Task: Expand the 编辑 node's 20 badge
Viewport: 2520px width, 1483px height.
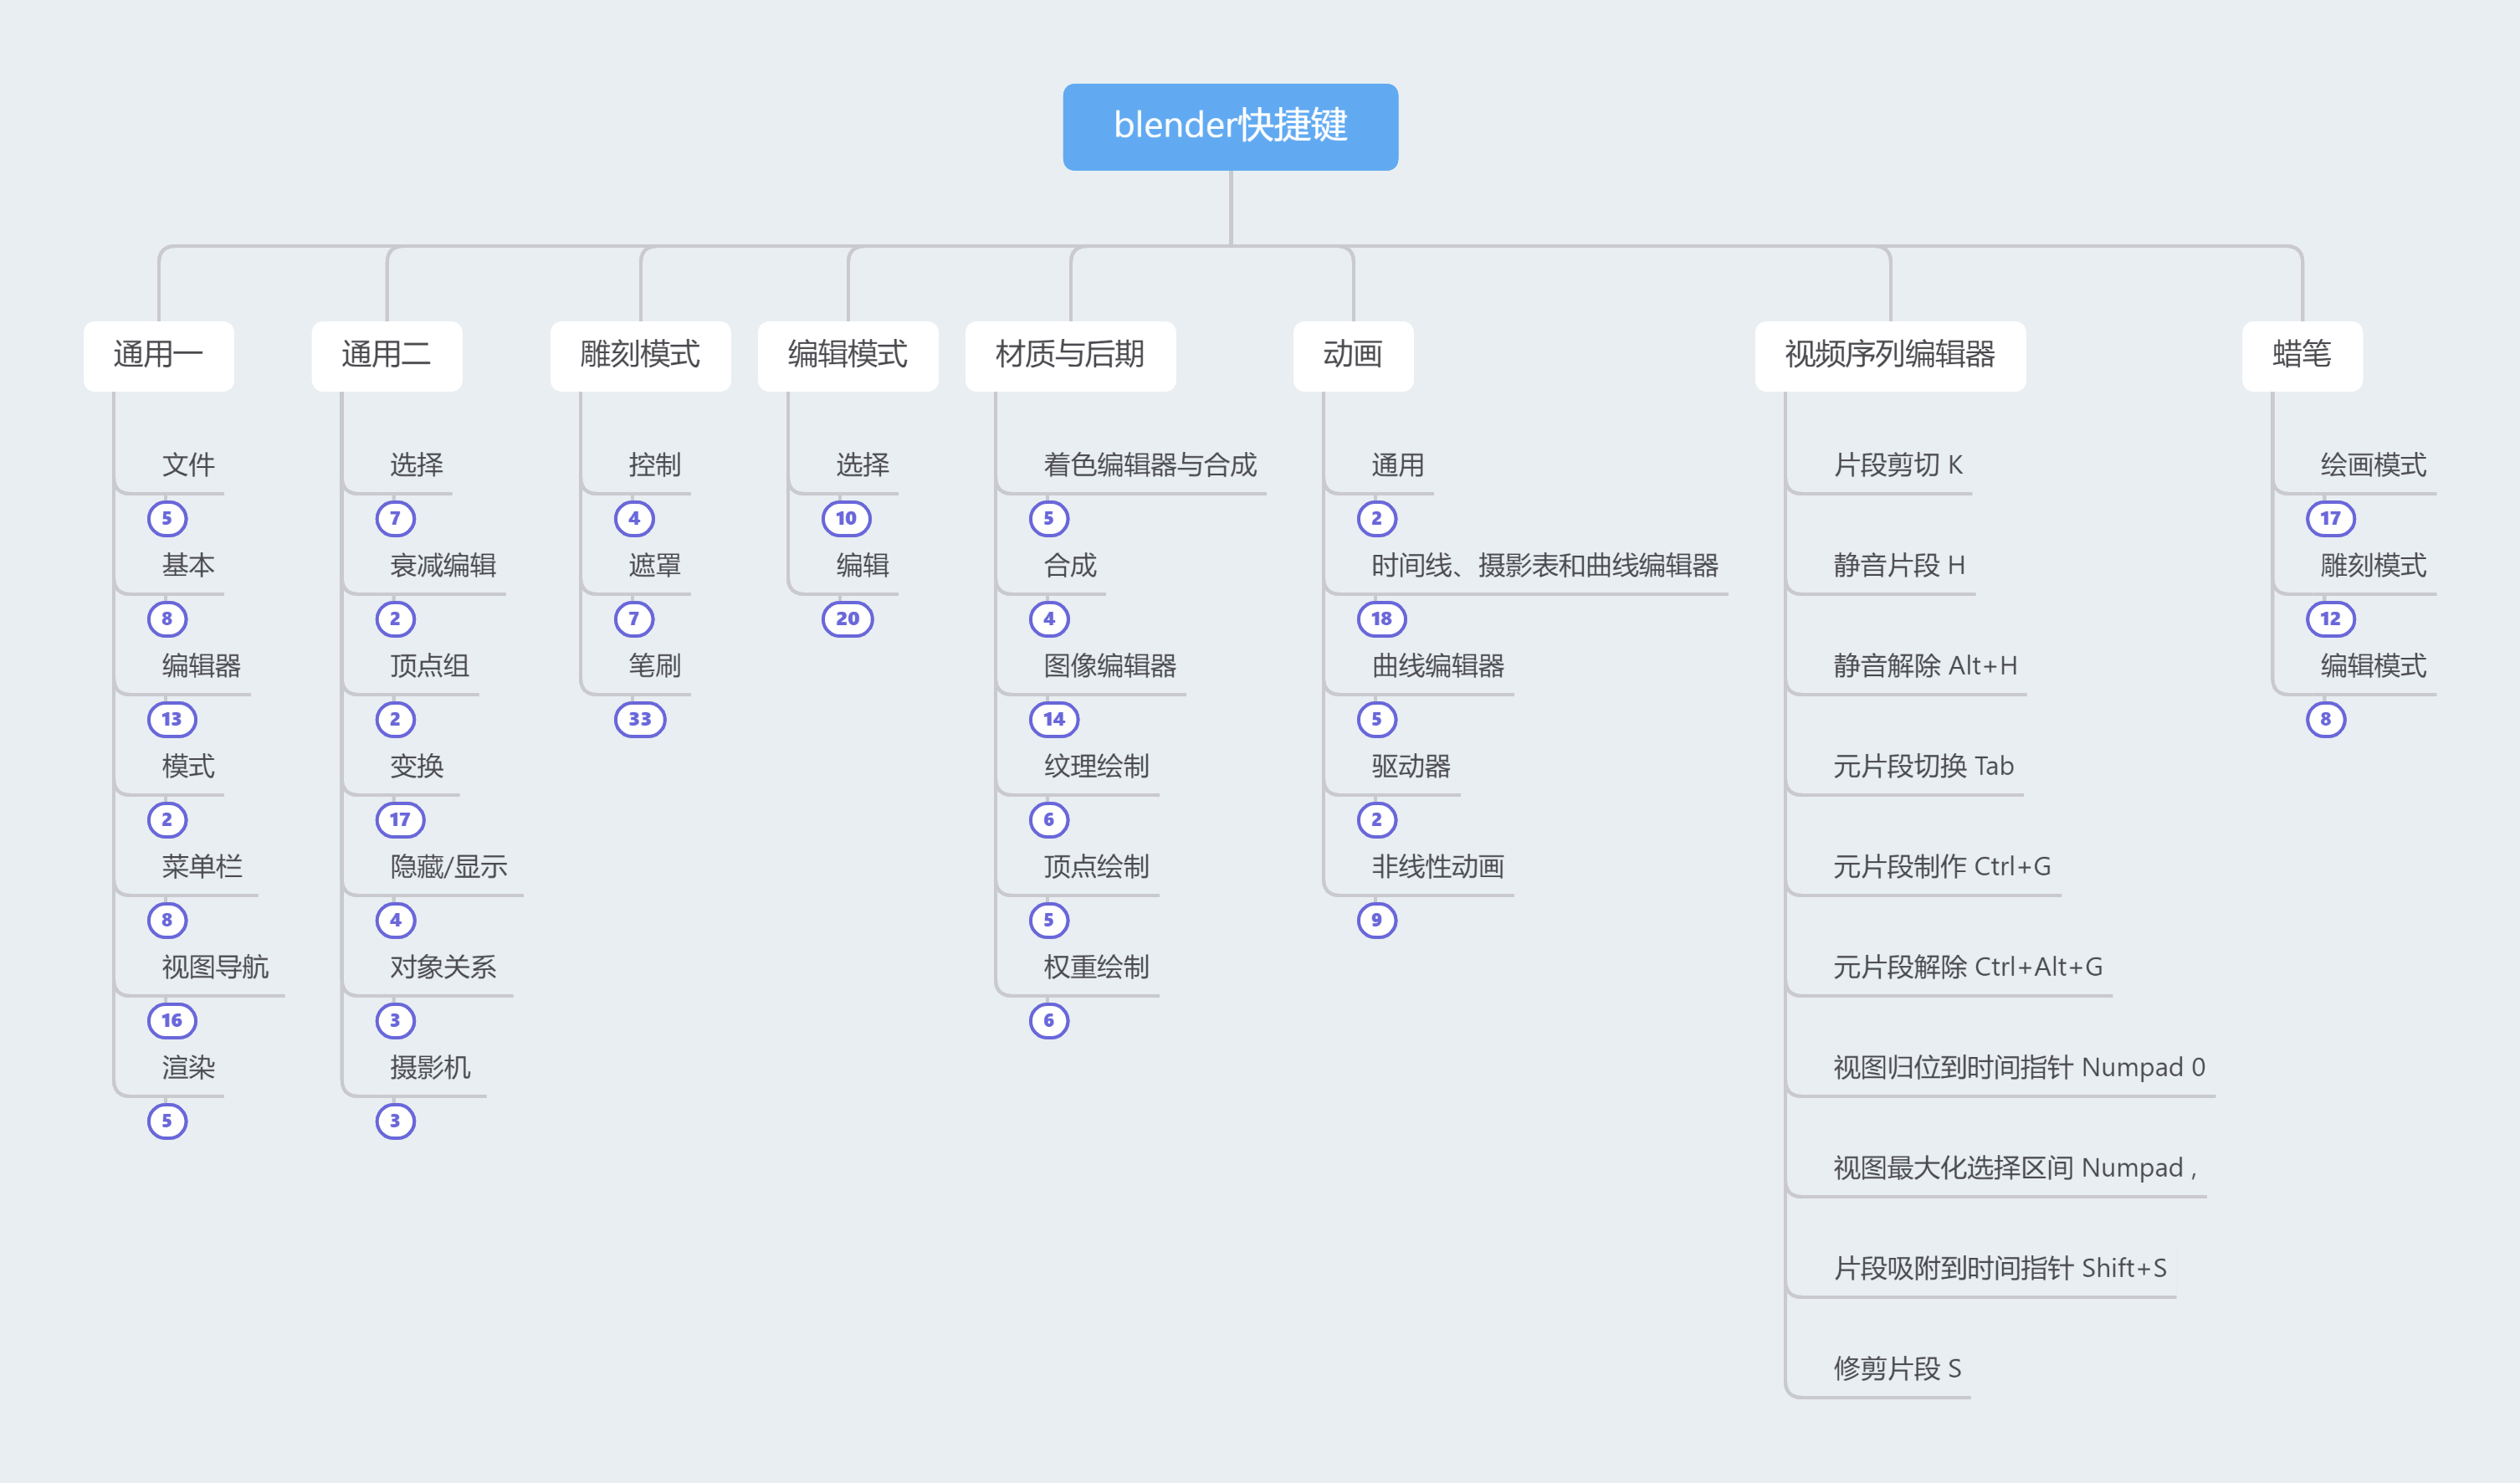Action: 847,619
